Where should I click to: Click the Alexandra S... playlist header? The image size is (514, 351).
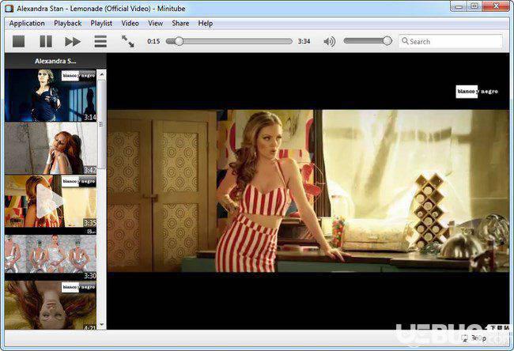55,61
